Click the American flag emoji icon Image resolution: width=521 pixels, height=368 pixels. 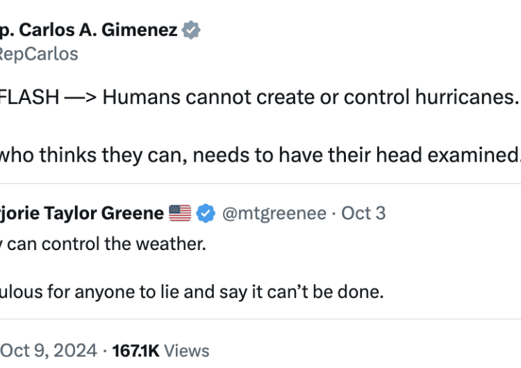pos(180,213)
